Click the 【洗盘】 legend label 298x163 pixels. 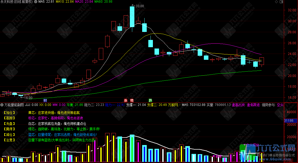pos(9,124)
